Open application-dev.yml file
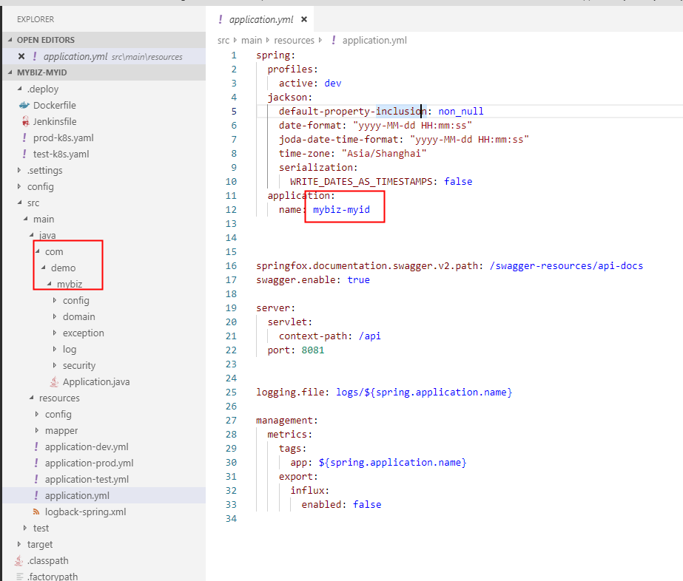This screenshot has height=581, width=683. click(87, 446)
